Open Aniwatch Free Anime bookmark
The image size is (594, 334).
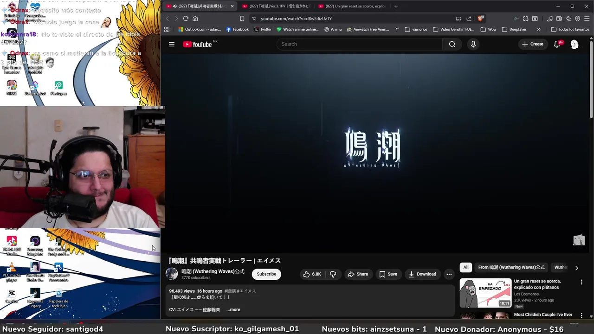click(368, 29)
